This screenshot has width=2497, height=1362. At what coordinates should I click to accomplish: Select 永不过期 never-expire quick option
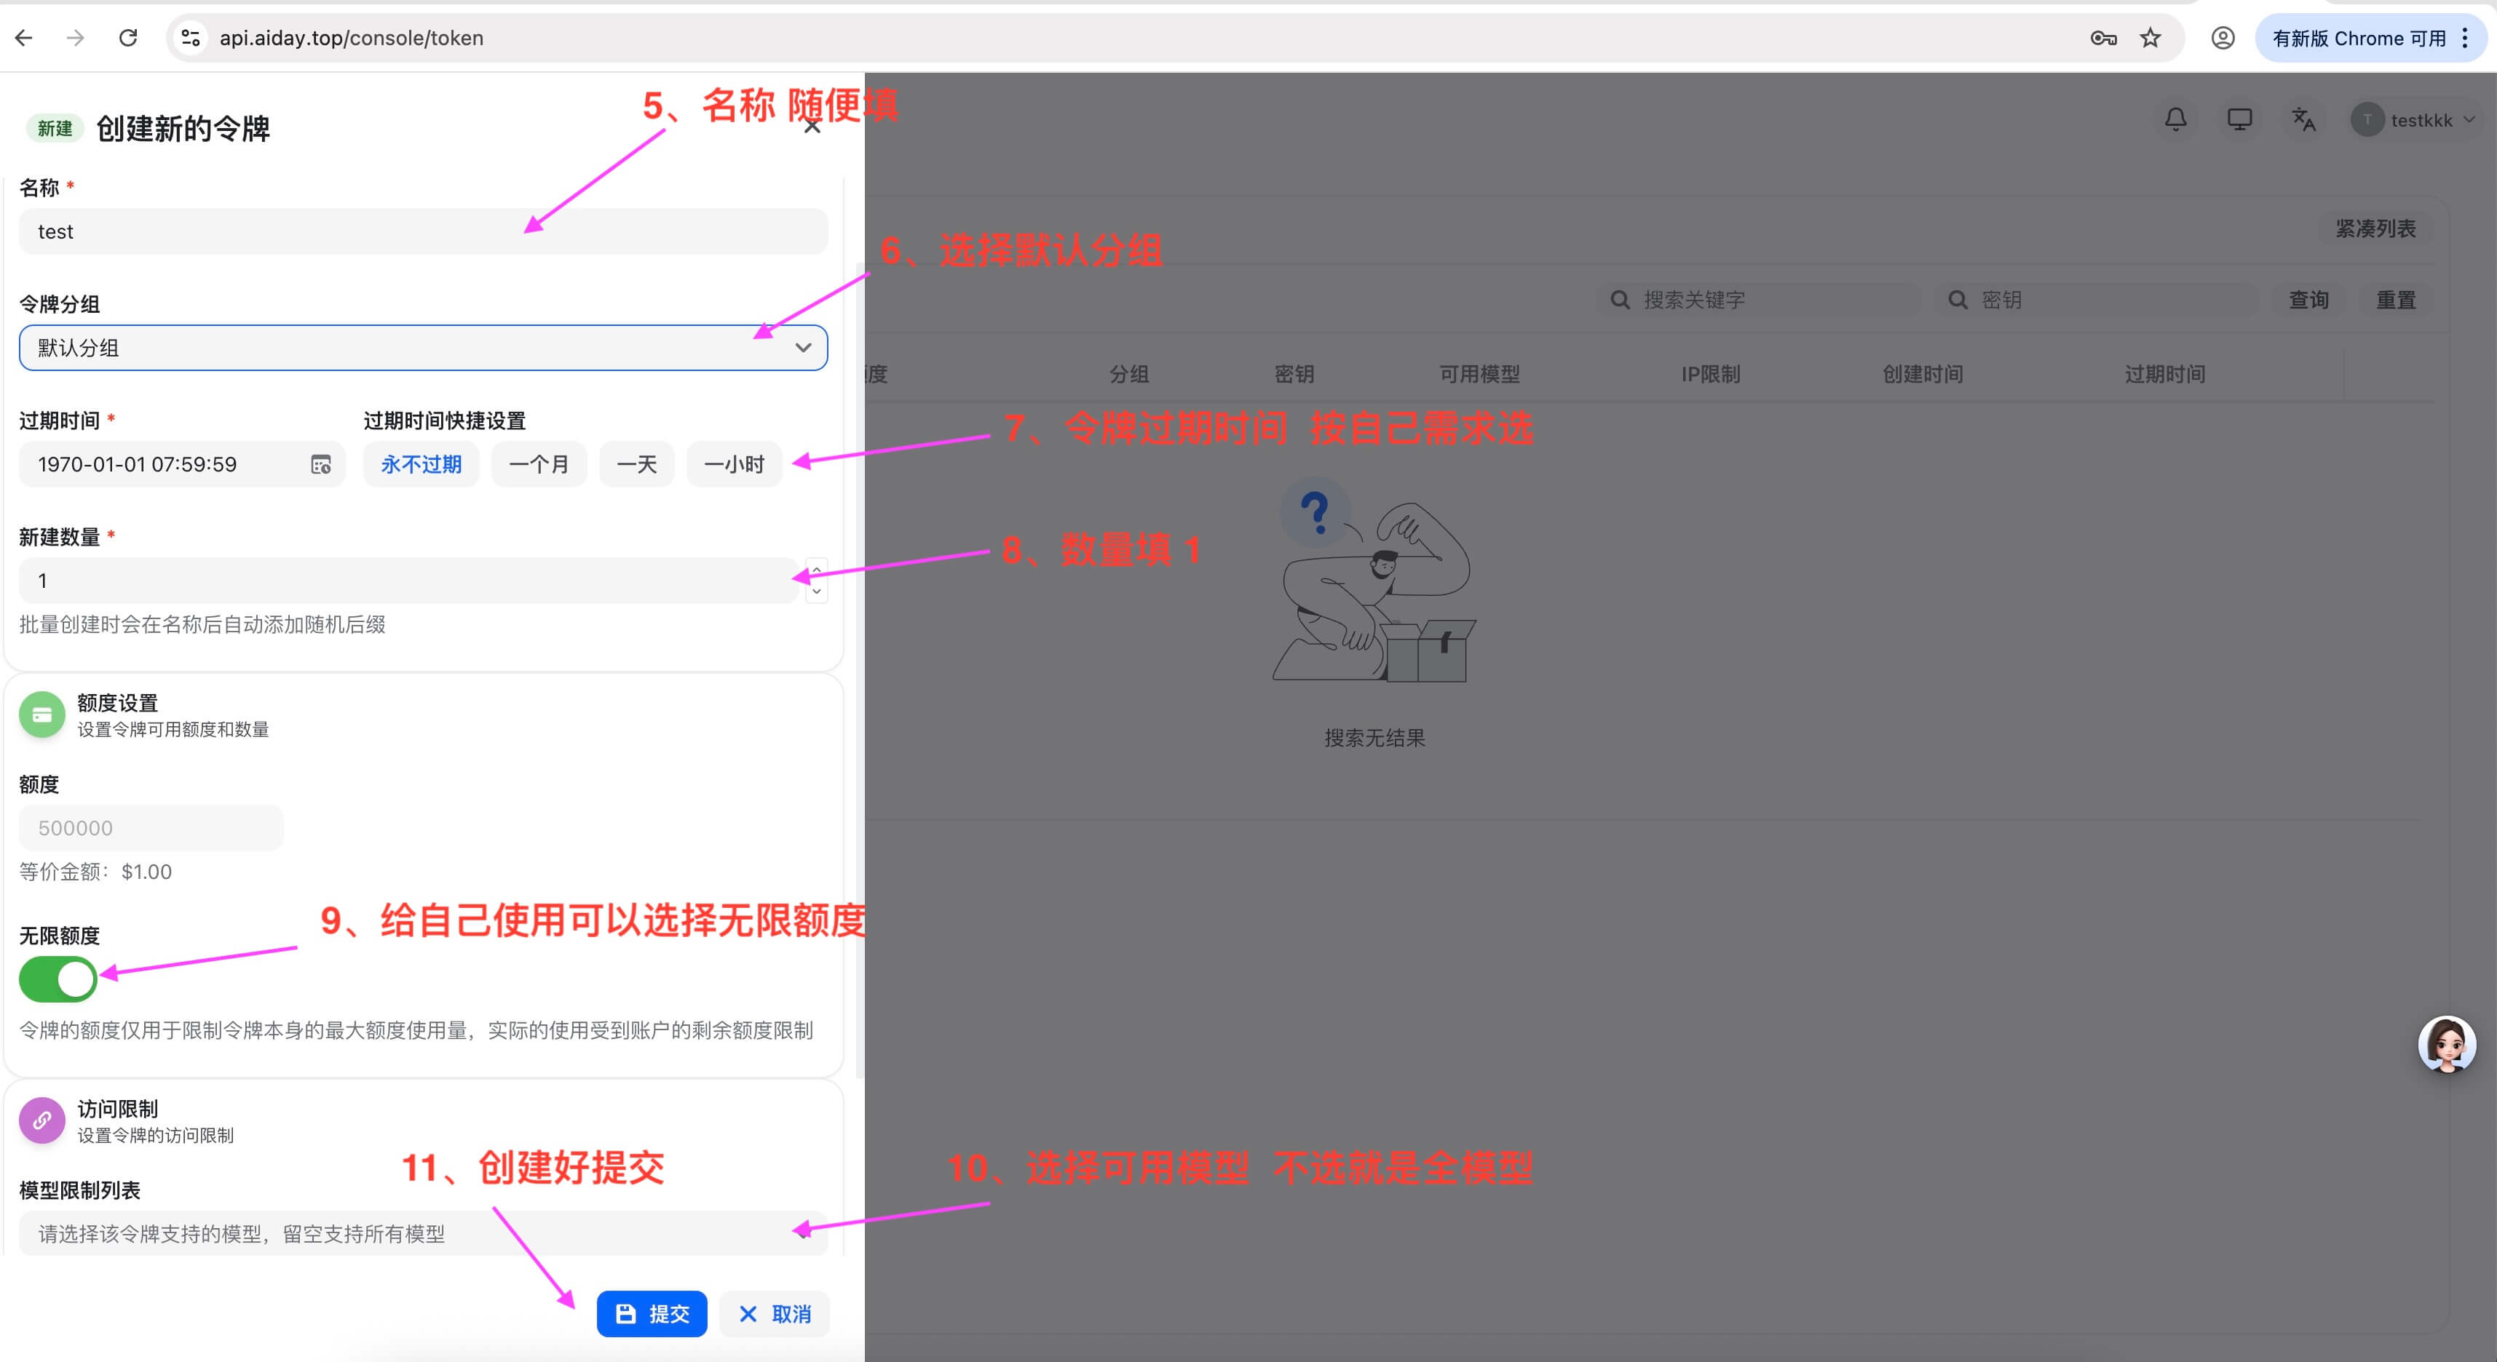(421, 465)
